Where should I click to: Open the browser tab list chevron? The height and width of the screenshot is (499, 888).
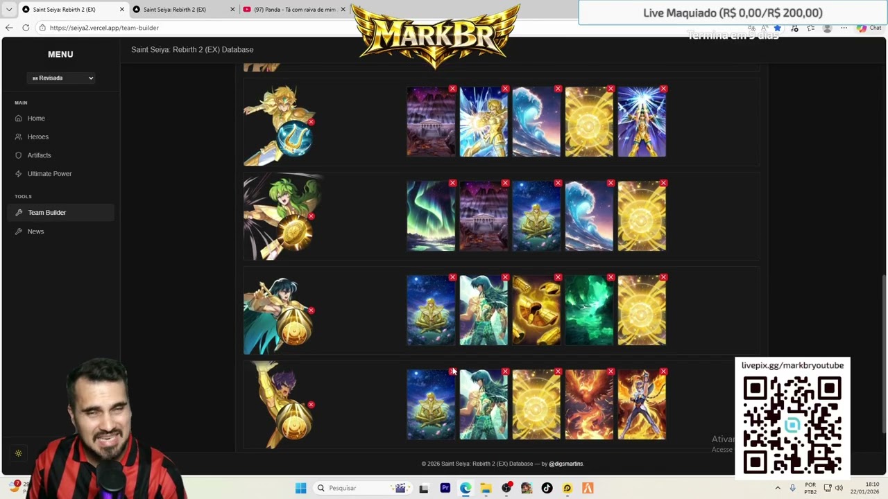[x=9, y=10]
